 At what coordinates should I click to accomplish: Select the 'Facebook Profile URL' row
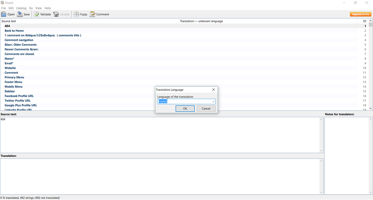tap(184, 96)
